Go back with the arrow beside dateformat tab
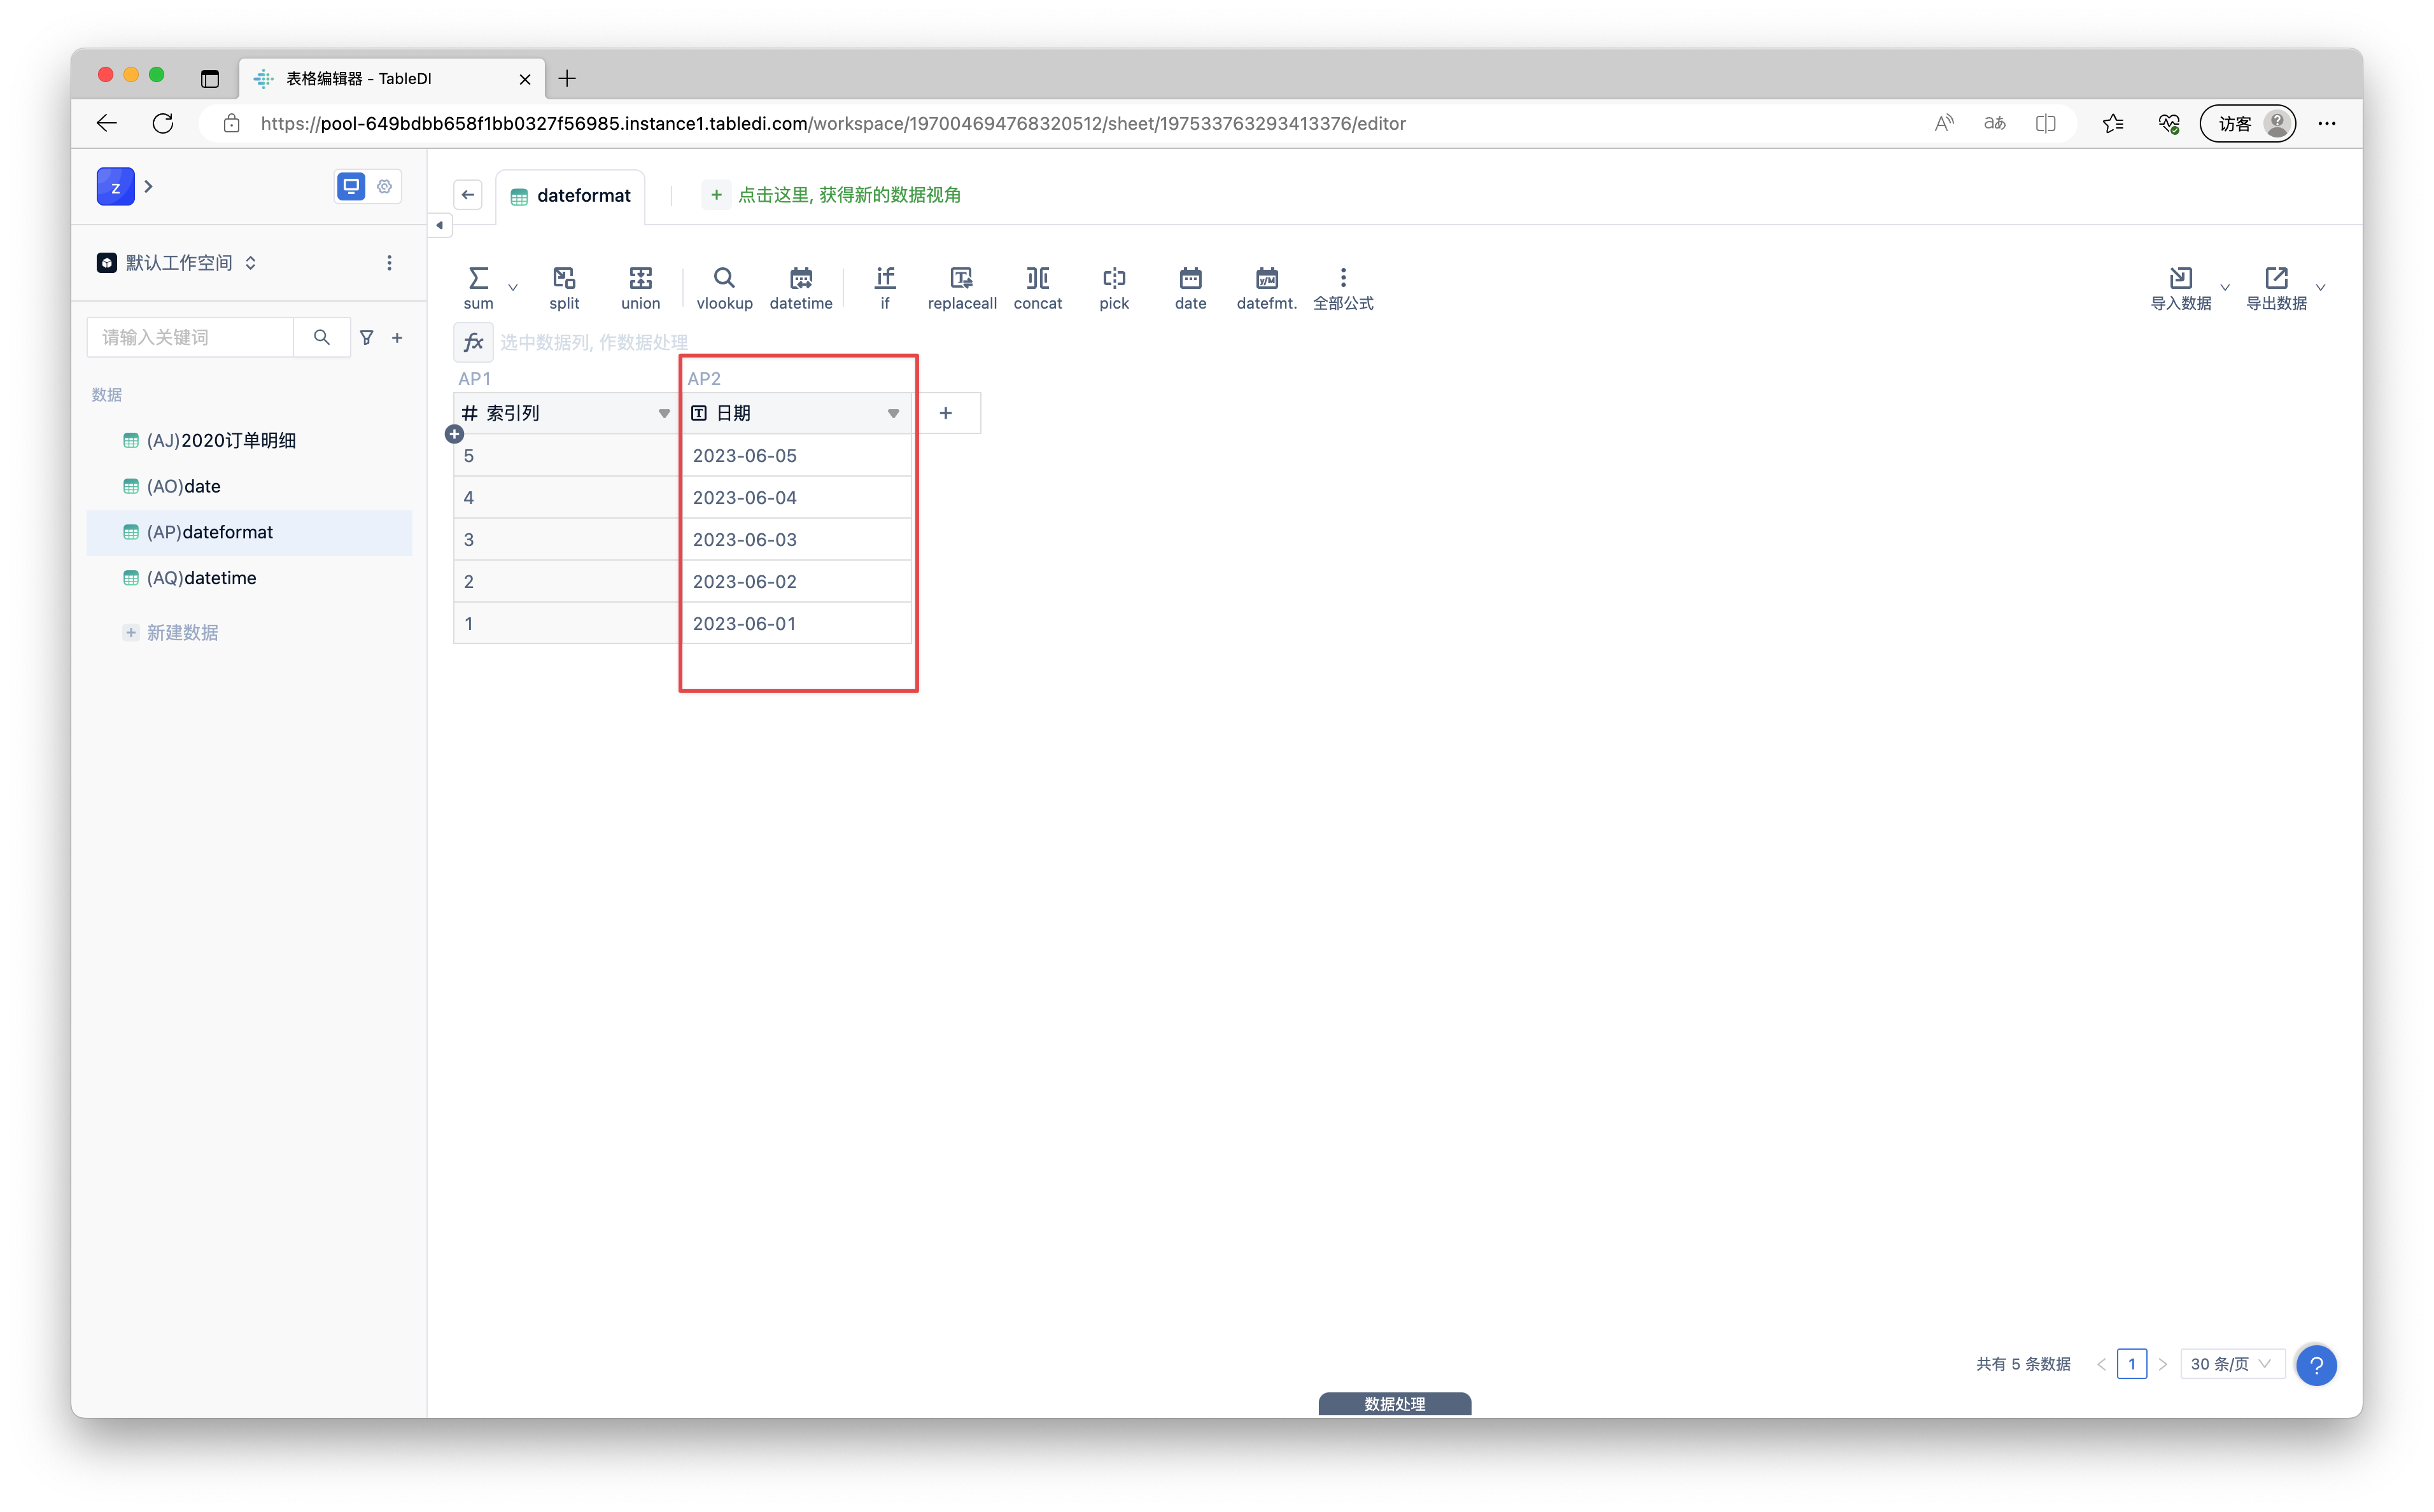The width and height of the screenshot is (2434, 1512). point(468,195)
